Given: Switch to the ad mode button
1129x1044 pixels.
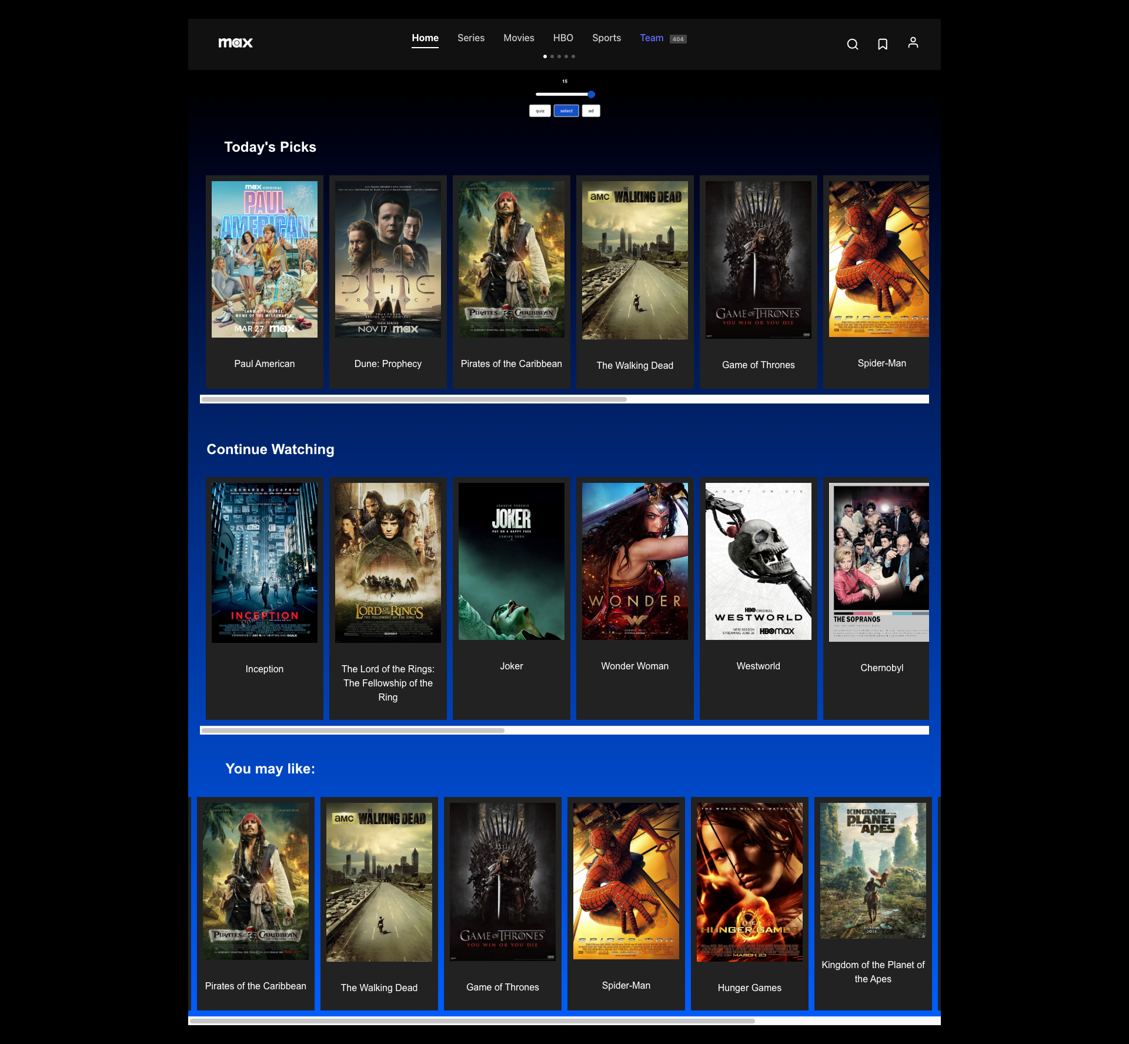Looking at the screenshot, I should (591, 111).
